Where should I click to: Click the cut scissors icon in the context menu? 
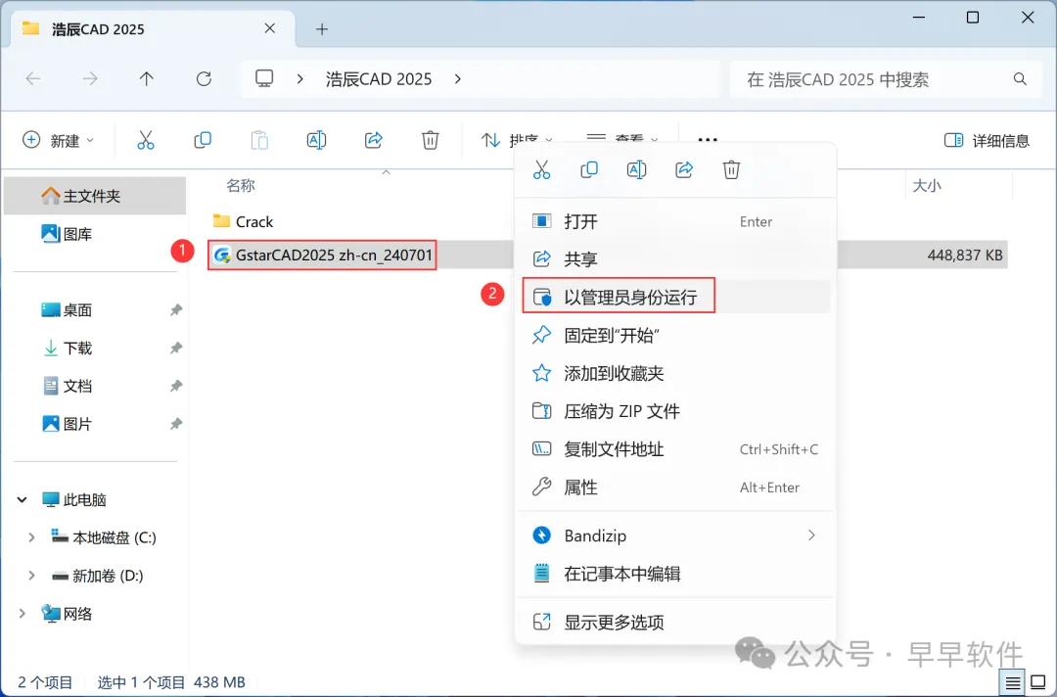[541, 170]
